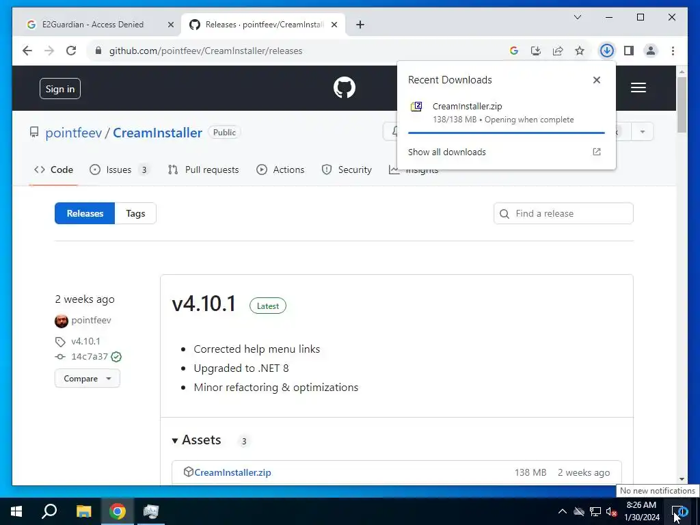Viewport: 700px width, 525px height.
Task: Collapse the Assets section triangle
Action: click(x=174, y=441)
